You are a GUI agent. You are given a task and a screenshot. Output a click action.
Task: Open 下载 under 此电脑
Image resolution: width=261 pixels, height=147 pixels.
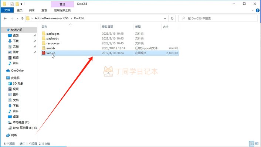coord(16,106)
